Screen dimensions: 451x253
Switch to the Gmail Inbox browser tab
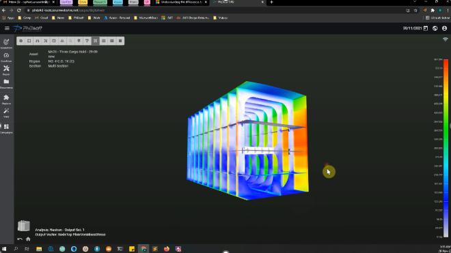[x=28, y=2]
